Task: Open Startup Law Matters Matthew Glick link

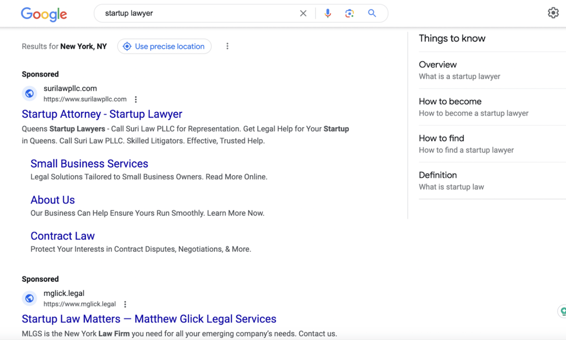Action: pos(149,319)
